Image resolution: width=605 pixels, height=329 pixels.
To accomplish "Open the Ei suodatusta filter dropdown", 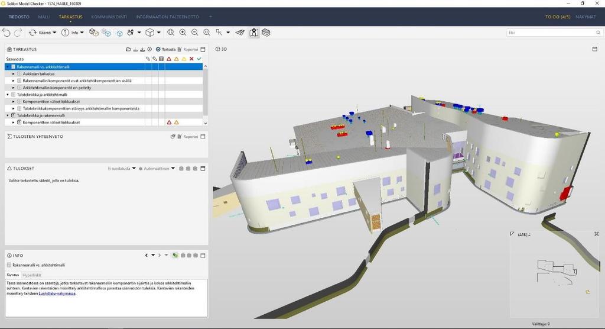I will pos(122,169).
